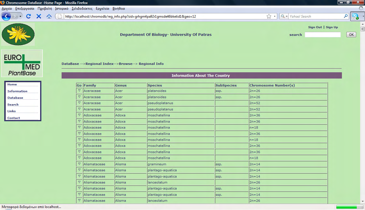Stop loading the page with X icon
Viewport: 365px width, 210px height.
39,16
